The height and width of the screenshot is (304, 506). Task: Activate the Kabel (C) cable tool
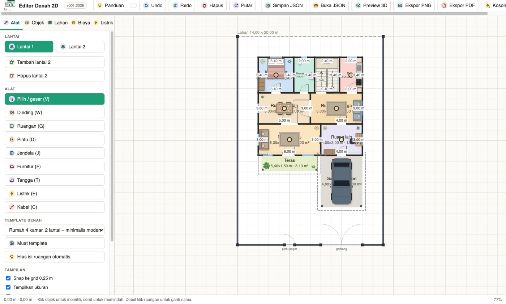[55, 207]
